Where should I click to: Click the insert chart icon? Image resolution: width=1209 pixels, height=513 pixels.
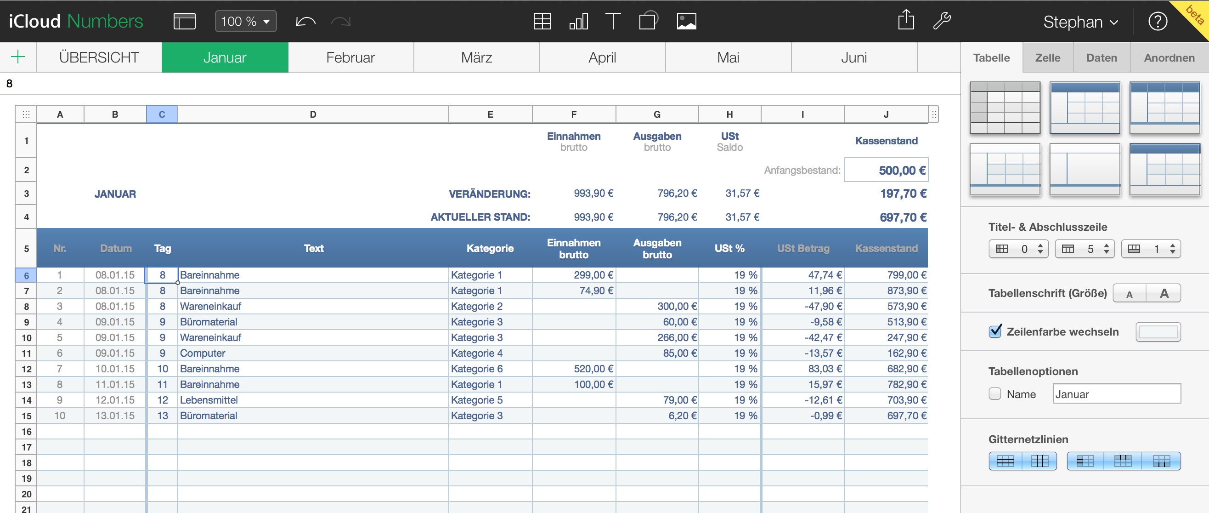[578, 21]
